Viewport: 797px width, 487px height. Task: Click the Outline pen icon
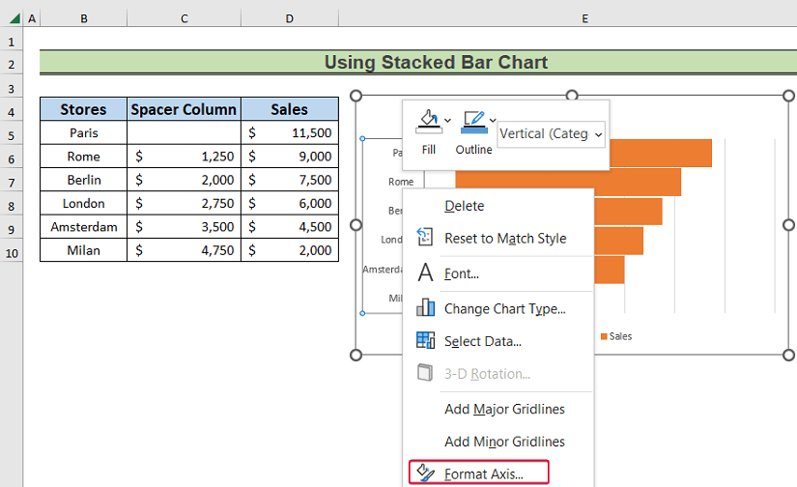[x=472, y=121]
